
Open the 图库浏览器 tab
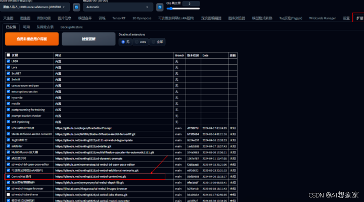tap(237, 18)
